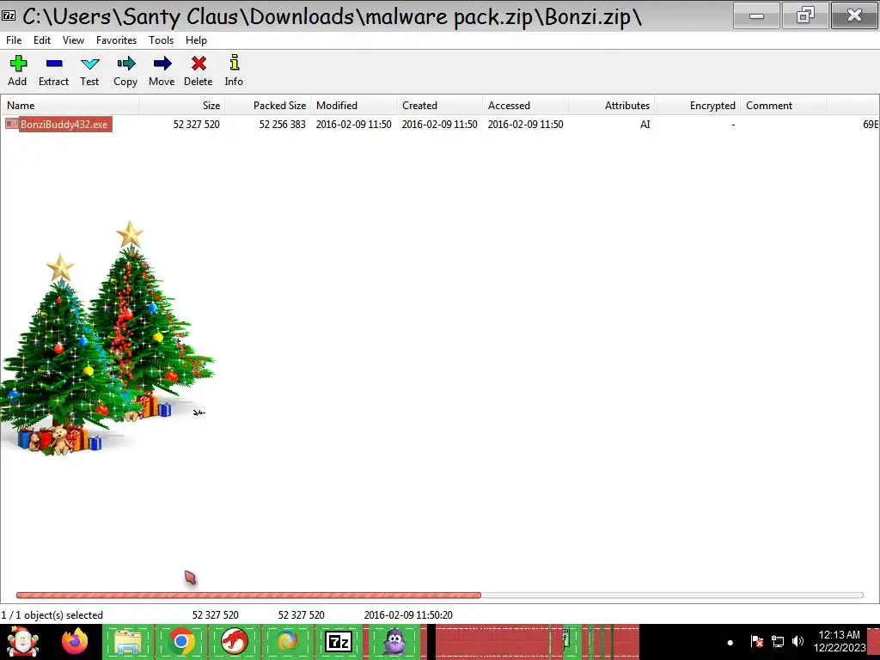Sort by the Modified column header

click(353, 106)
